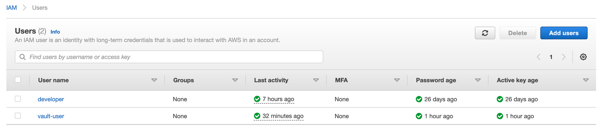Toggle the select-all users checkbox

(18, 80)
